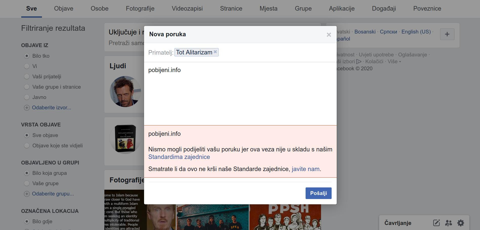Switch to the Fotografije tab

pyautogui.click(x=140, y=9)
